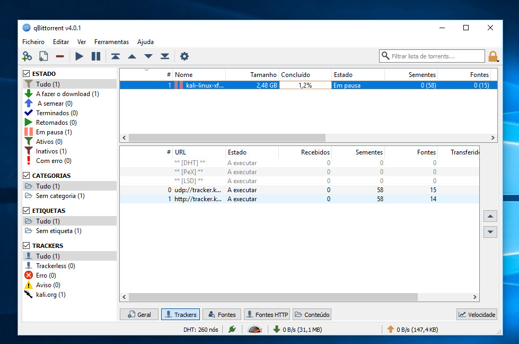Toggle alternative speed limits speedometer icon

254,329
